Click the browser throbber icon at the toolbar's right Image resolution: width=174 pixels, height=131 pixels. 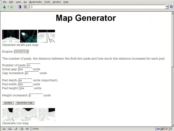tap(171, 7)
